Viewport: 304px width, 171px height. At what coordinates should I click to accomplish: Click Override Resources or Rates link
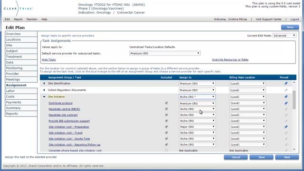pos(230,60)
